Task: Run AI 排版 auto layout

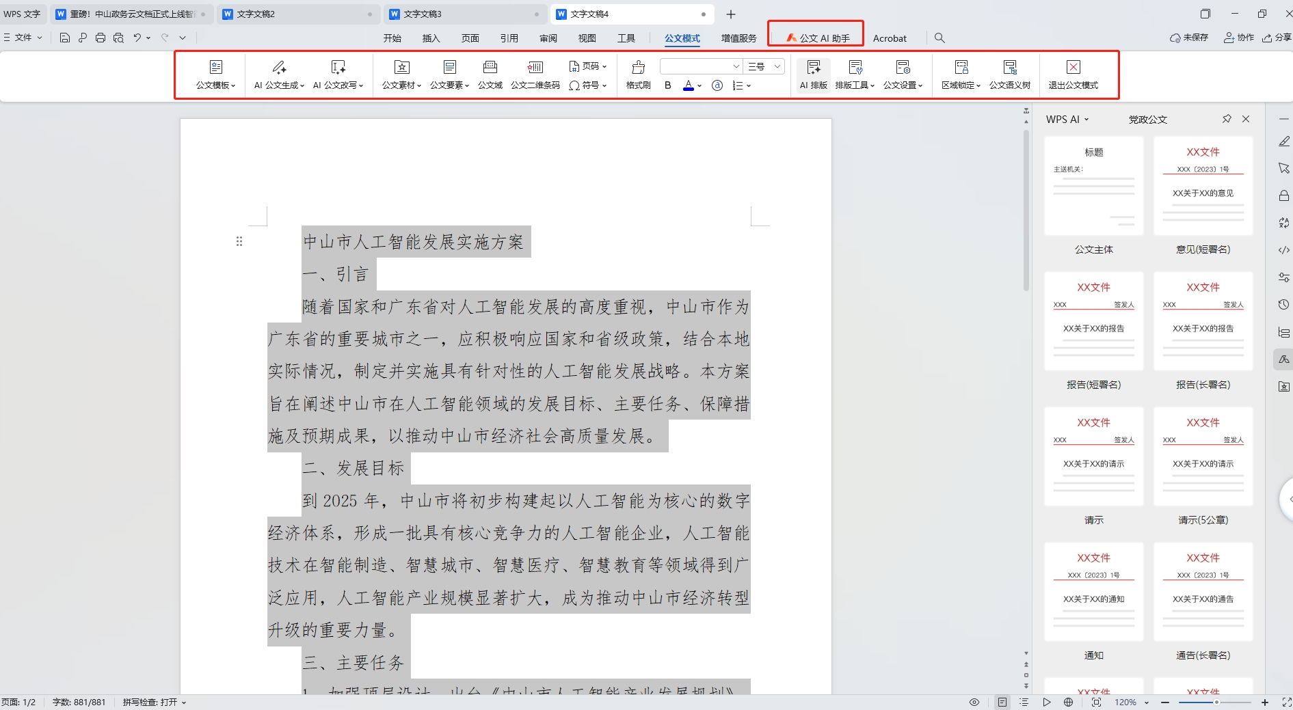Action: [x=814, y=74]
